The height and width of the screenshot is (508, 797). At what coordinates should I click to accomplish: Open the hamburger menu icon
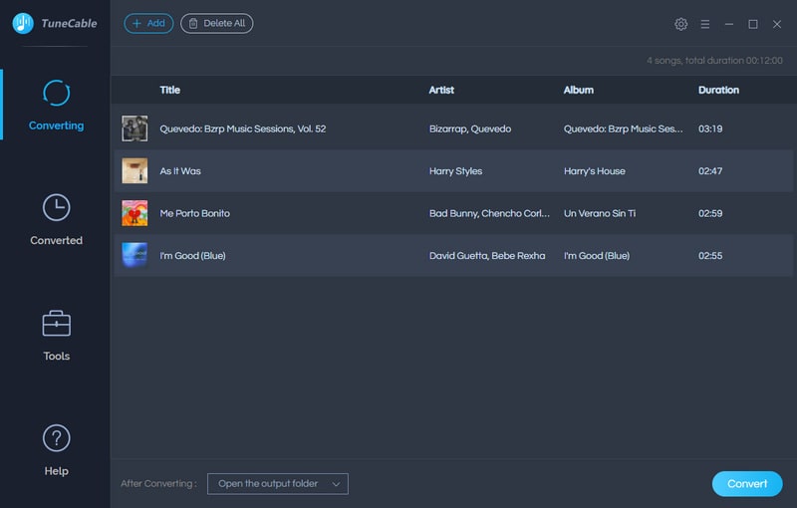[705, 24]
